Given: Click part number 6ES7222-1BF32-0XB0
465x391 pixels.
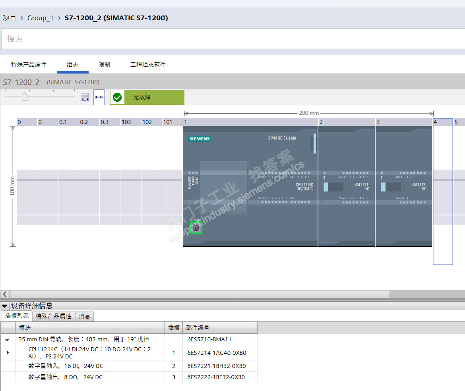Looking at the screenshot, I should point(216,377).
